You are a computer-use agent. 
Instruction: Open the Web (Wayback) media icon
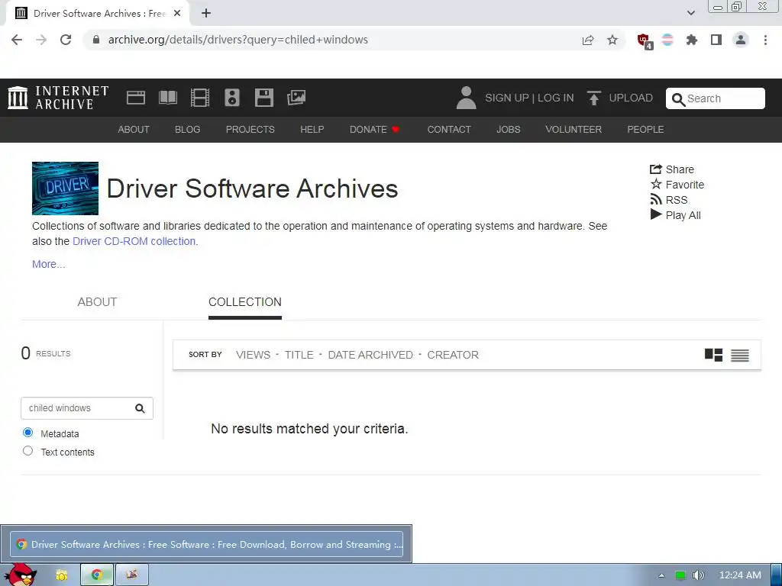pyautogui.click(x=136, y=98)
